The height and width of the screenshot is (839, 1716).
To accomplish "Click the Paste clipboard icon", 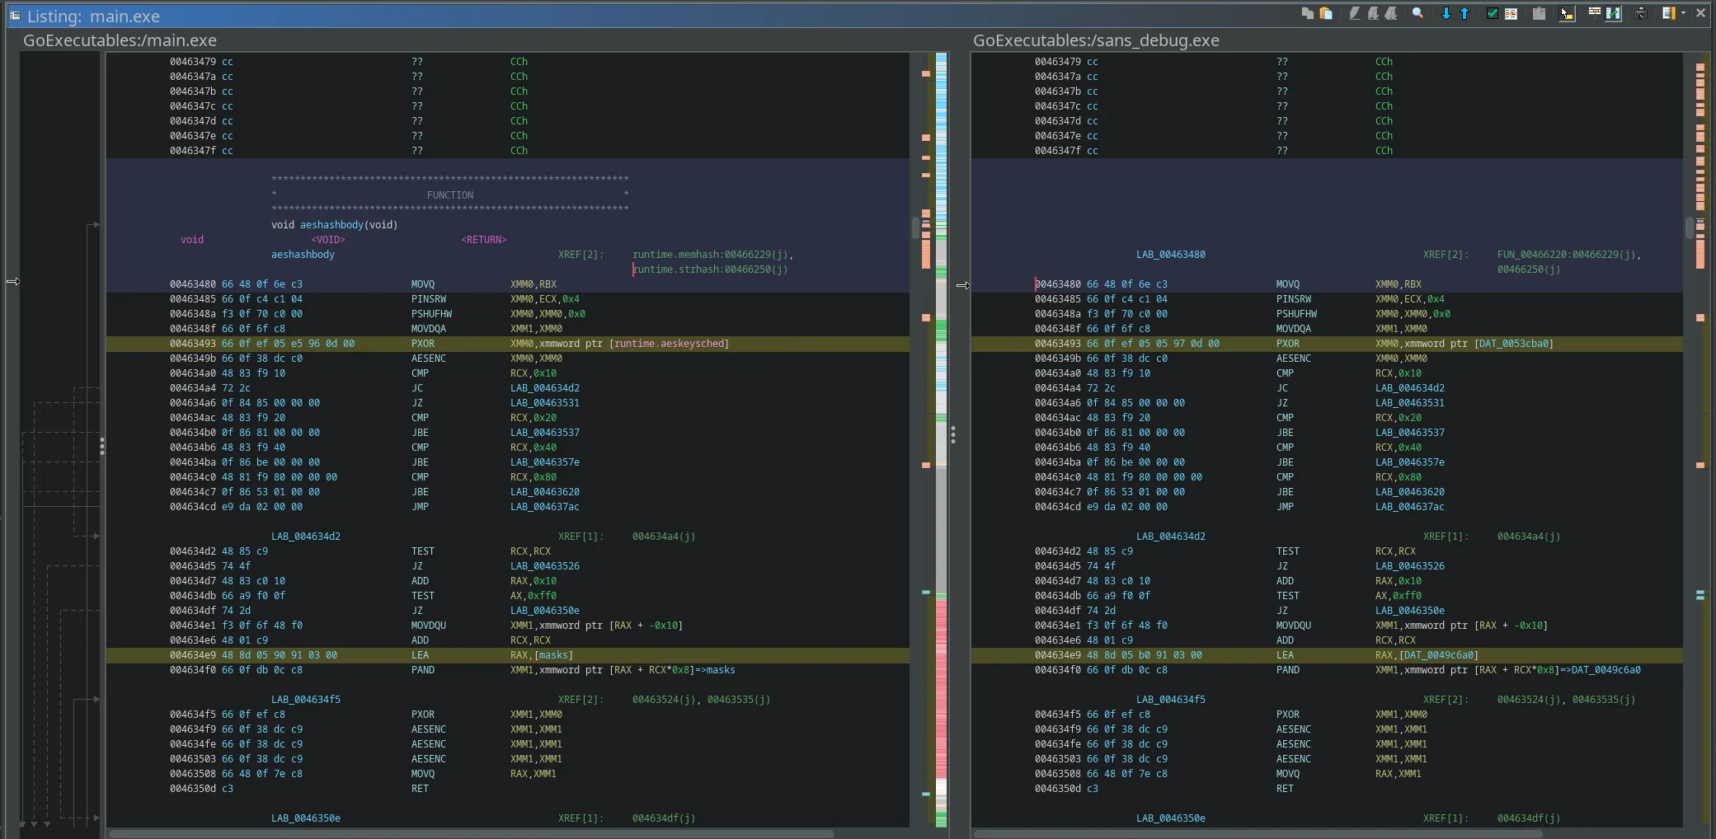I will tap(1326, 13).
